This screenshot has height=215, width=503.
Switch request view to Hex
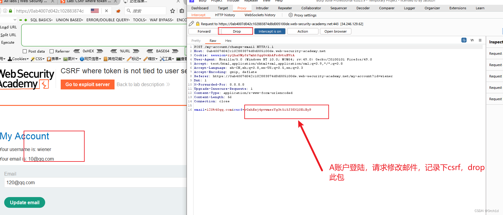click(x=228, y=41)
